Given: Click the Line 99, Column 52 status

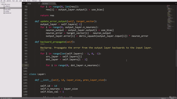Looking at the screenshot, I should click(x=7, y=98).
